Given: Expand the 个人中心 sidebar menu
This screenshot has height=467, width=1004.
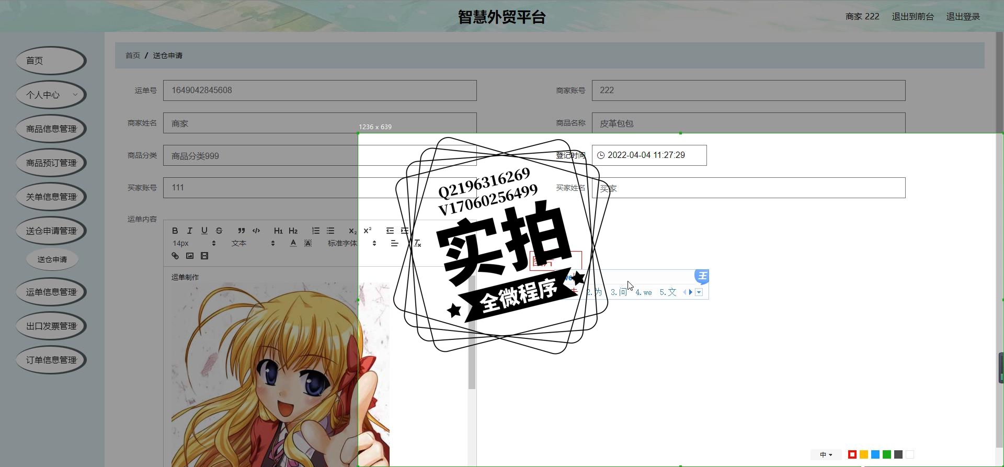Looking at the screenshot, I should point(51,95).
